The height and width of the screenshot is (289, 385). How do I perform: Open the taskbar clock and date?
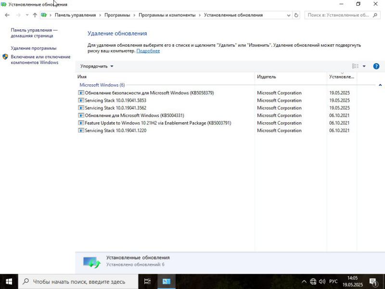[353, 282]
